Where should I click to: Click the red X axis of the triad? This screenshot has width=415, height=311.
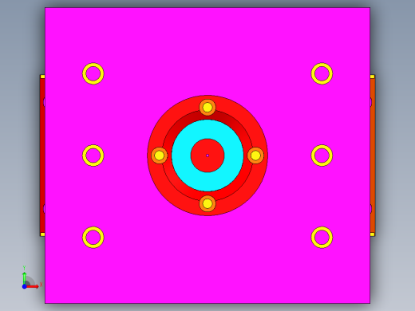(x=33, y=286)
